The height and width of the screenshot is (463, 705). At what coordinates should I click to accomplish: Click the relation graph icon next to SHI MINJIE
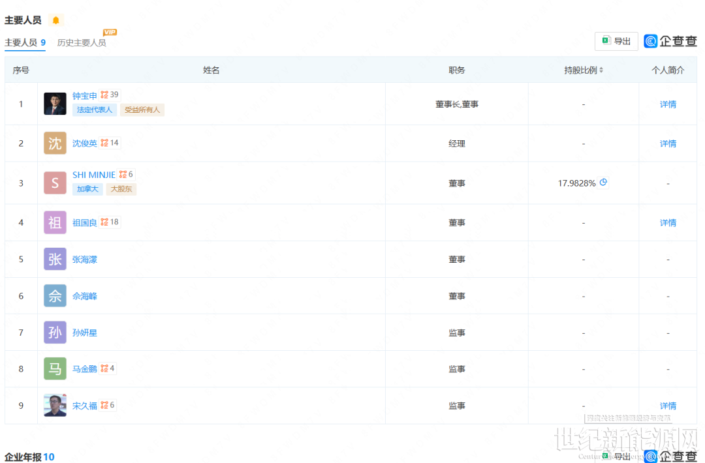123,175
